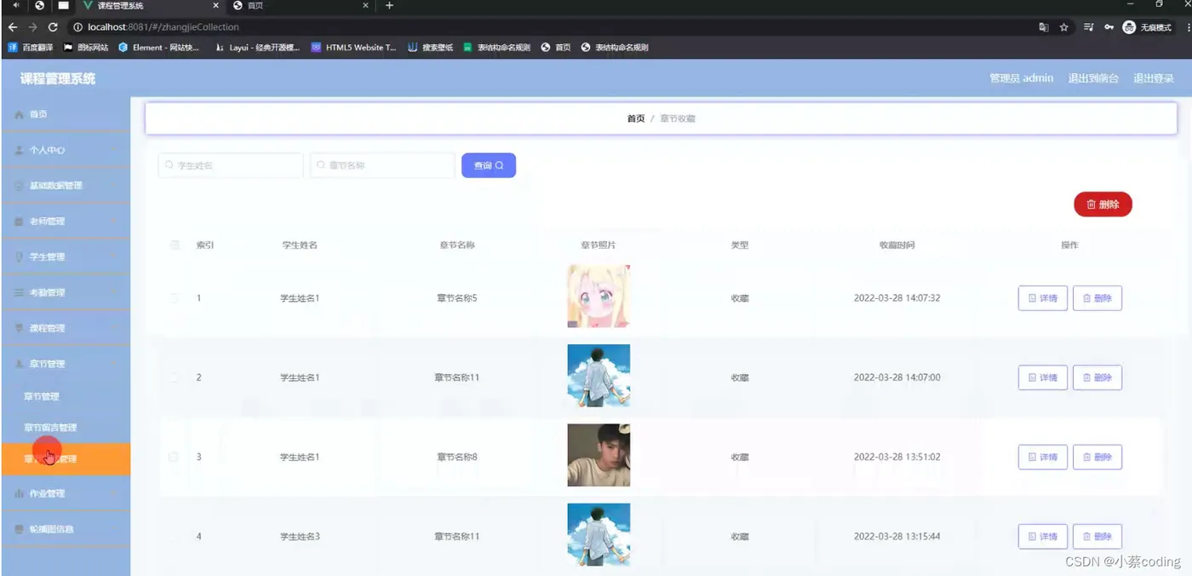Click the translate page icon in address bar

pyautogui.click(x=1044, y=27)
